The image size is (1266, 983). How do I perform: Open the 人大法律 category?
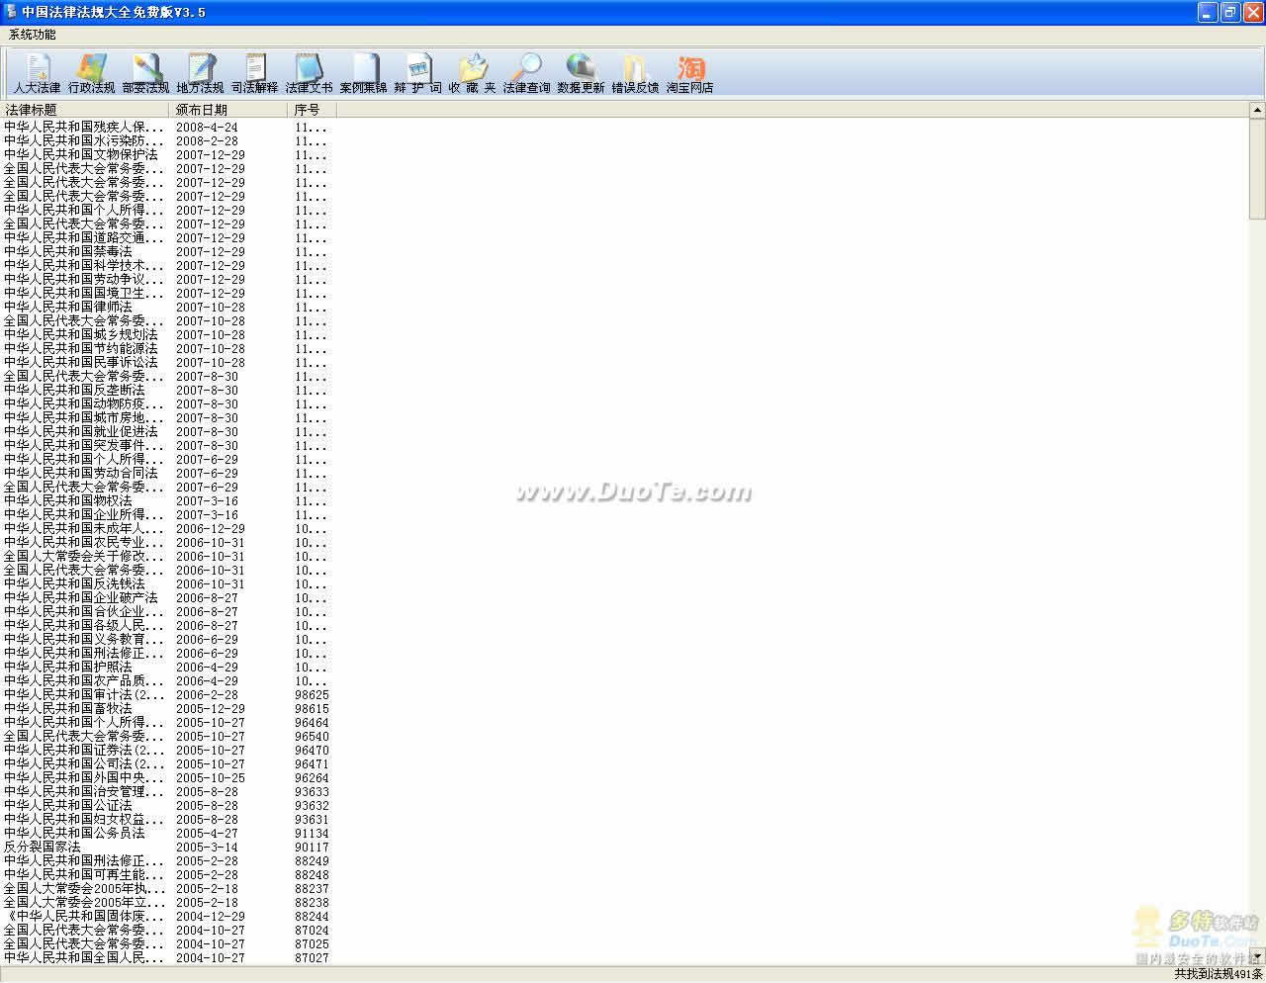pos(38,74)
